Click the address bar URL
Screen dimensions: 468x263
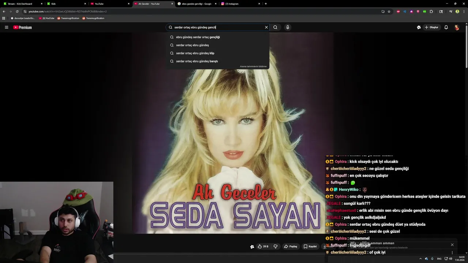[68, 11]
